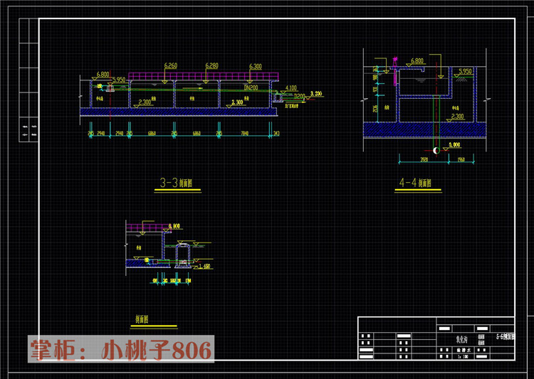Click the unlabeled 剖面图 title at bottom
The width and height of the screenshot is (534, 379).
tap(142, 319)
